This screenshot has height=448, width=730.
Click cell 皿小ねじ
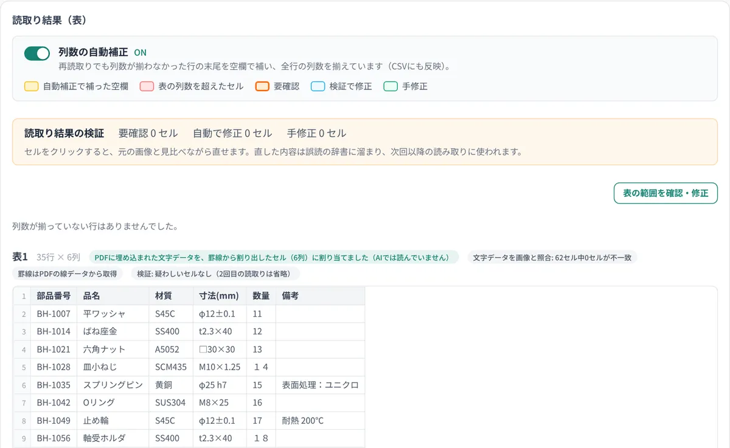pos(113,367)
